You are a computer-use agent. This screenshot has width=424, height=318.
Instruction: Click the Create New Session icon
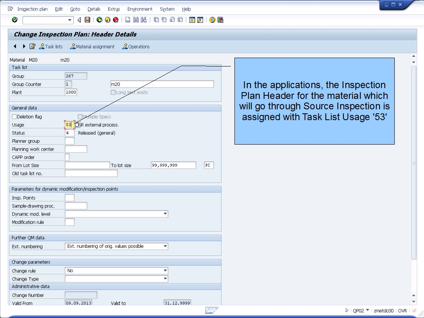tap(192, 20)
